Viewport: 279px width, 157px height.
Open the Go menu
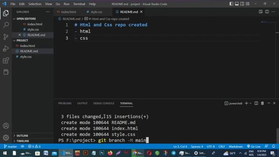click(58, 4)
